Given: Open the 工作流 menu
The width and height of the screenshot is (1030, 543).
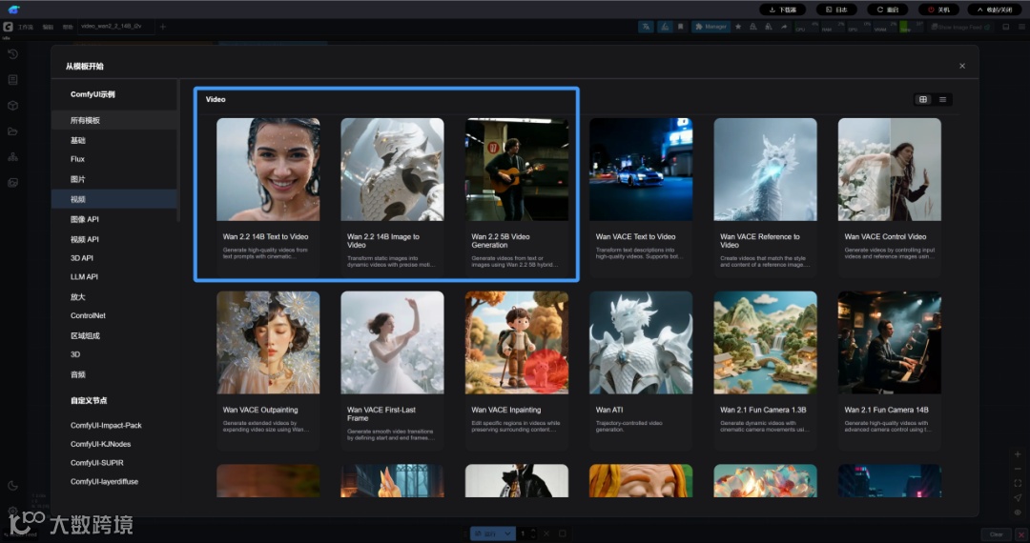Looking at the screenshot, I should coord(25,28).
